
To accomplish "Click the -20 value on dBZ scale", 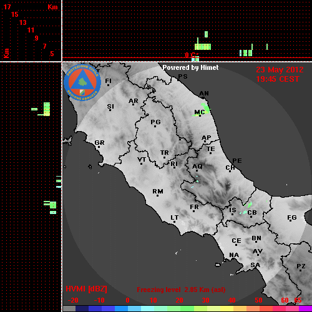I will click(x=73, y=300).
